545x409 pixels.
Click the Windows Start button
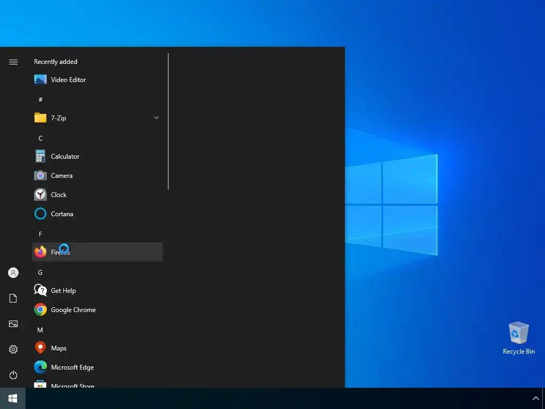(13, 398)
